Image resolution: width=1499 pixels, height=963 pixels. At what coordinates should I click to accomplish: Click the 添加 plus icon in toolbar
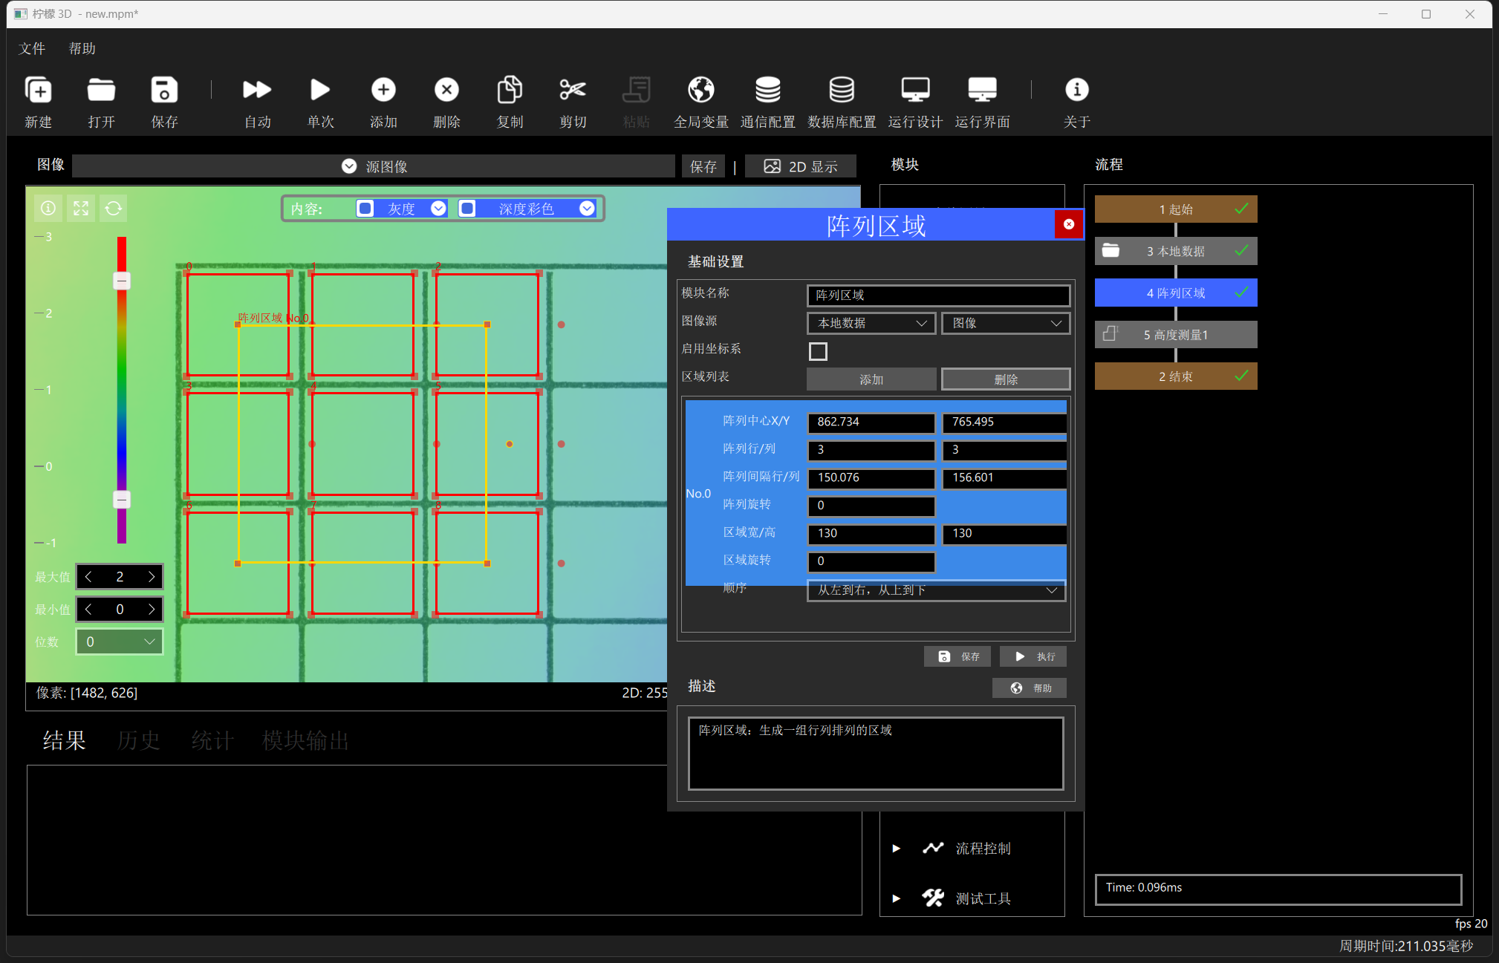(383, 90)
